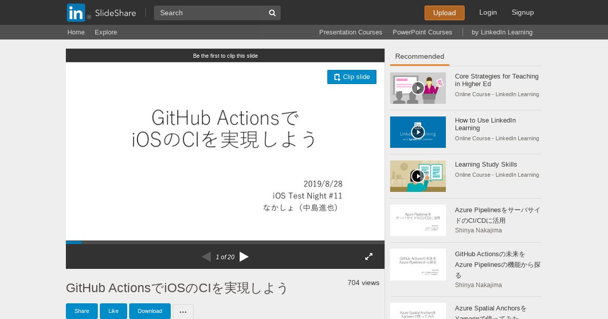Open the Azure Spatial Anchors slide thumbnail

tap(418, 311)
